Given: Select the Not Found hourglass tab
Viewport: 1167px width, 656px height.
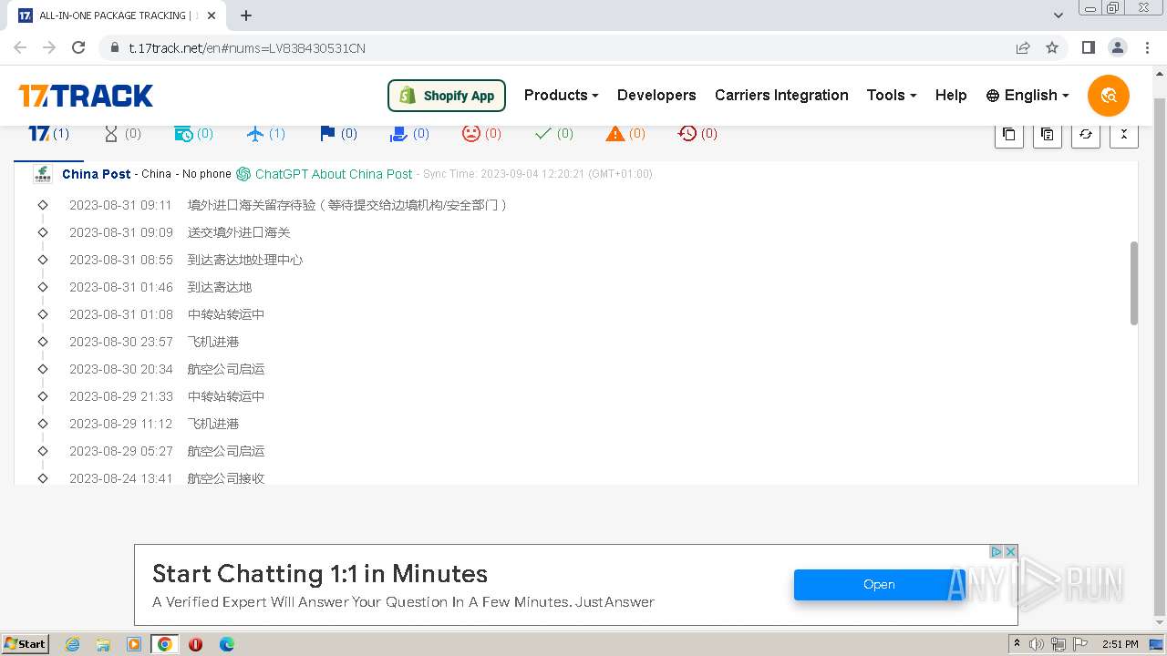Looking at the screenshot, I should (122, 134).
